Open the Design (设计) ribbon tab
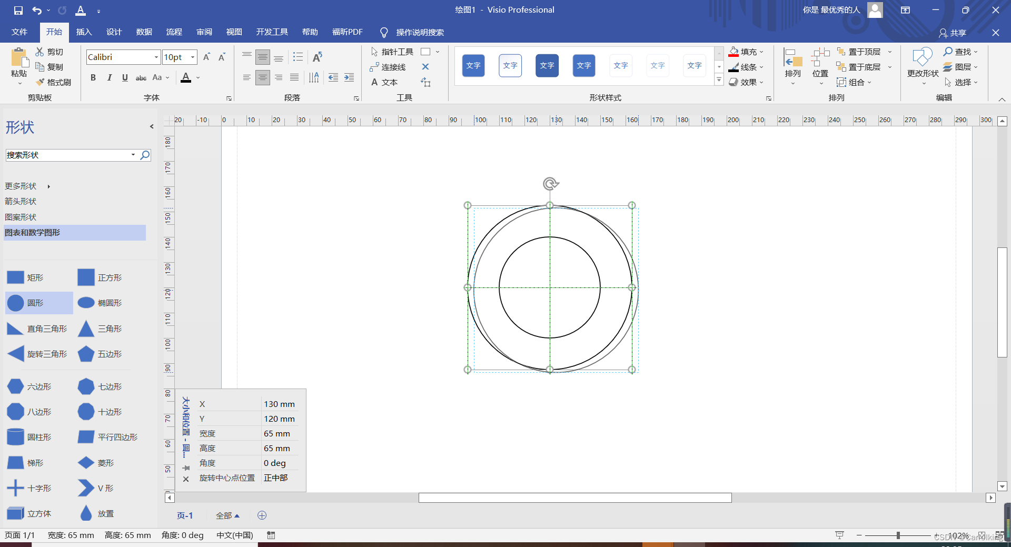The height and width of the screenshot is (547, 1011). (114, 32)
